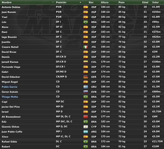The image size is (164, 149).
Task: Click Colombia flag in Jamell Ramos row
Action: coord(86,62)
